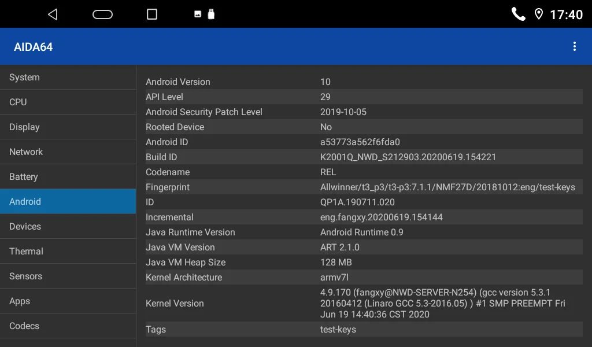The image size is (592, 347).
Task: Select the Kernel Version label
Action: click(x=175, y=303)
